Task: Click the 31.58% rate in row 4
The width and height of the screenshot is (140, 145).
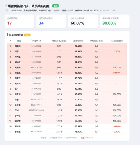Action: click(x=78, y=62)
